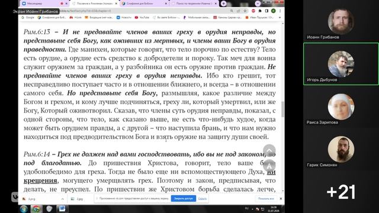Show hidden tray icons arrow

point(252,209)
